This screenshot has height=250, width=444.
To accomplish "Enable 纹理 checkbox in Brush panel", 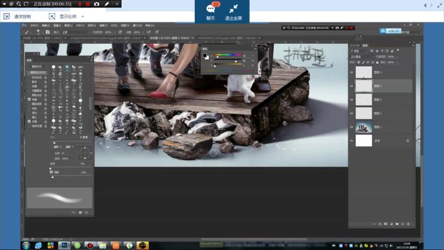I will pyautogui.click(x=29, y=86).
